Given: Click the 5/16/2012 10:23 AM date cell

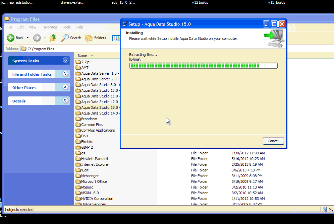Looking at the screenshot, I should [248, 159].
